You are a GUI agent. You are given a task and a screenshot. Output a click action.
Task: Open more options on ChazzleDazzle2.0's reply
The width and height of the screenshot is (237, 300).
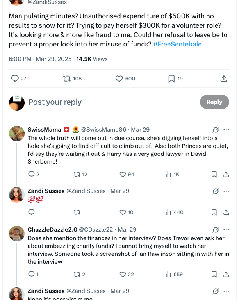226,230
